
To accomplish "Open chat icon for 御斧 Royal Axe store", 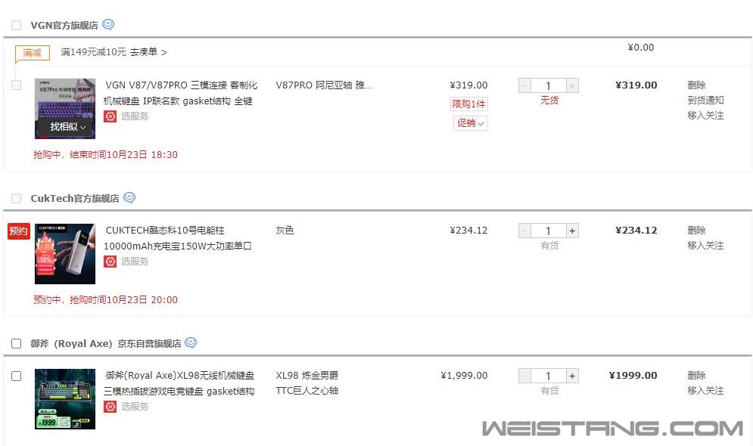I will [191, 343].
